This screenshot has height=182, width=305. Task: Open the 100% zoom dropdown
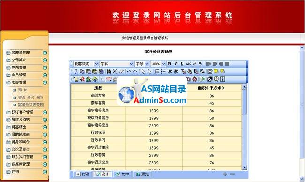click(158, 64)
